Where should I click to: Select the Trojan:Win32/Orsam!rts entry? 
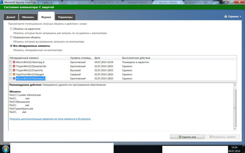[x=29, y=70]
